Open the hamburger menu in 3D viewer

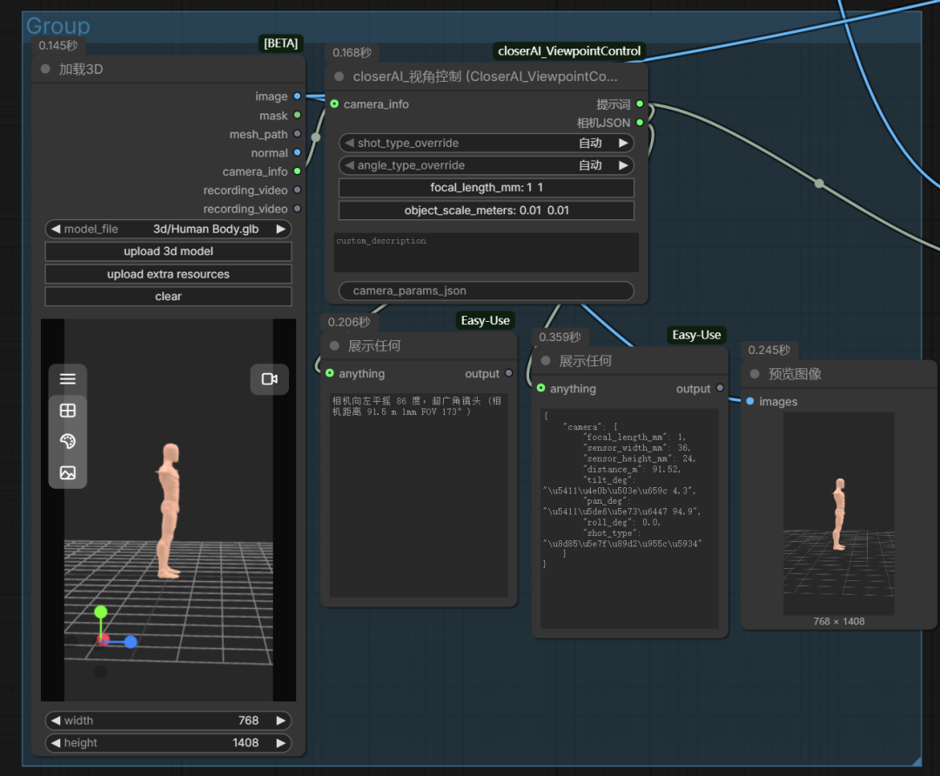pos(68,378)
